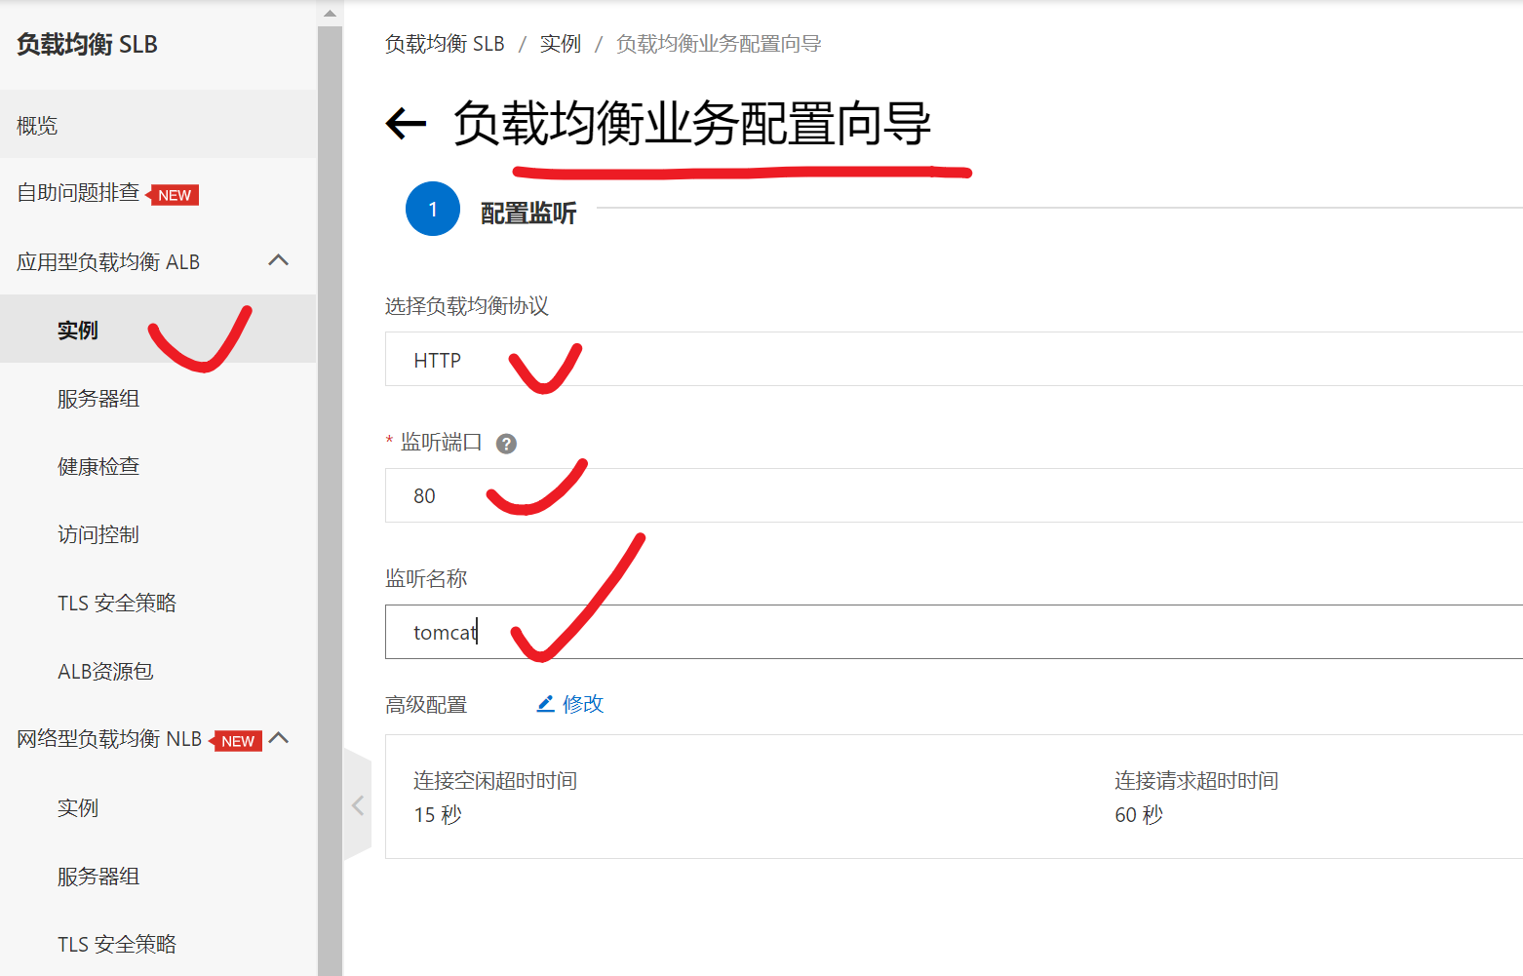The image size is (1523, 976).
Task: Open 访问控制 in the ALB sidebar
Action: click(x=98, y=534)
